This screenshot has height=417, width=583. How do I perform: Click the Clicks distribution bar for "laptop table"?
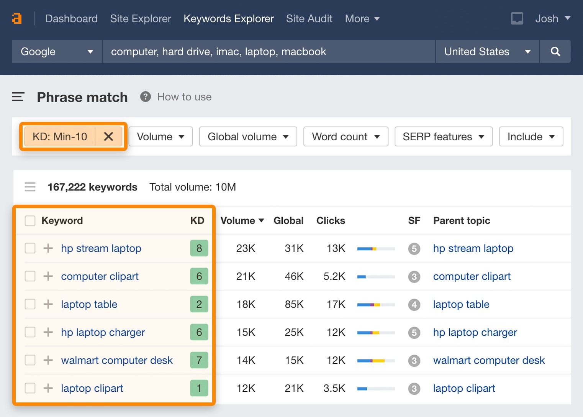(376, 304)
